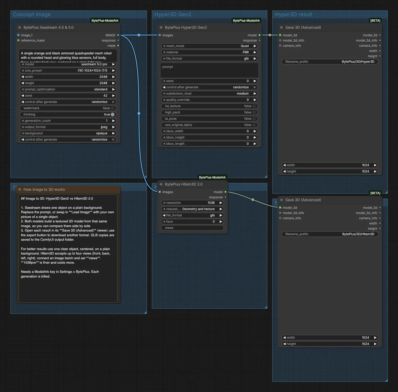Screen dimensions: 398x392
Task: Click the Hyper3D Gen2 group title
Action: (x=173, y=14)
